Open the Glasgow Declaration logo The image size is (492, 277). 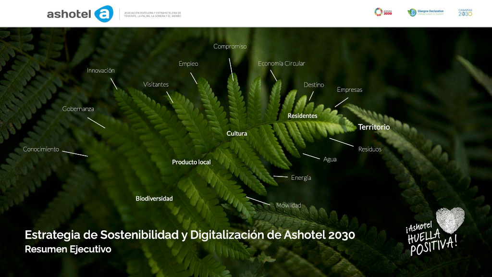(425, 13)
